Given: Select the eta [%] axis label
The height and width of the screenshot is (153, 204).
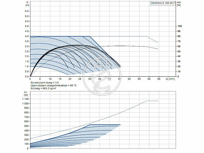Looking at the screenshot, I should [x=179, y=4].
